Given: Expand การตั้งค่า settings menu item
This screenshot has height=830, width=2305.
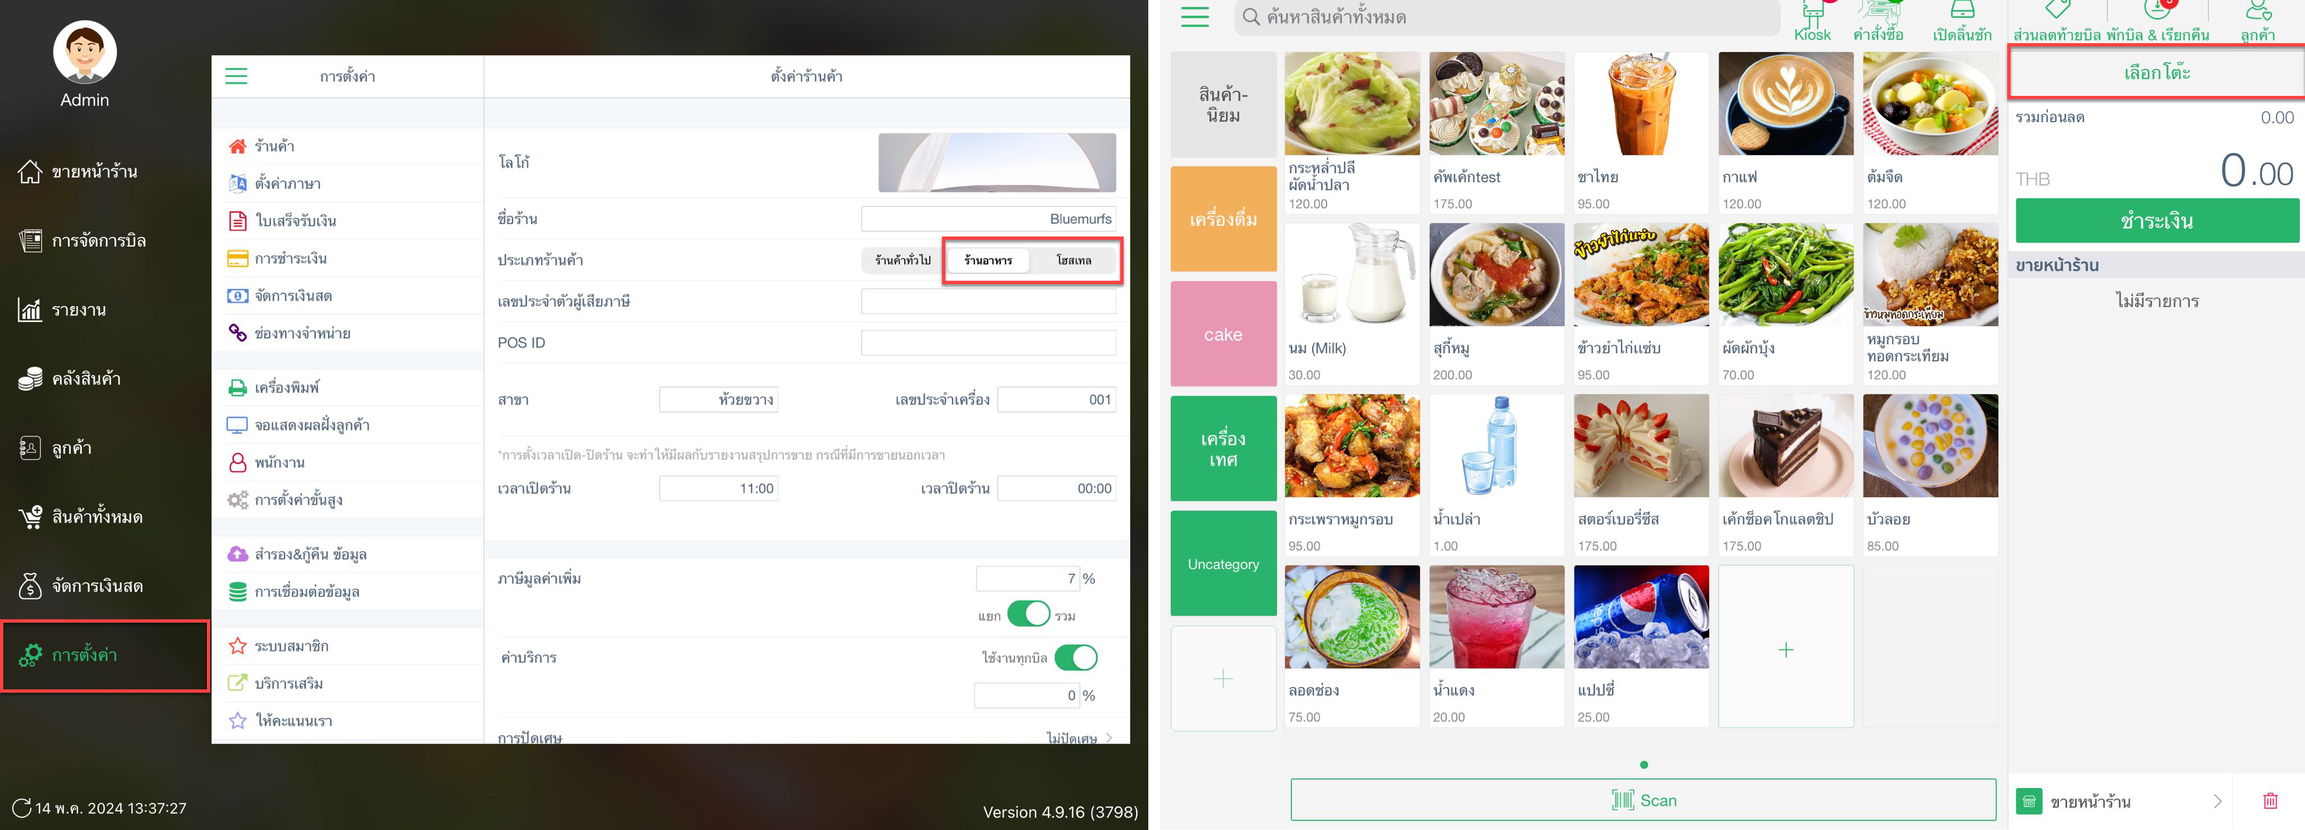Looking at the screenshot, I should (82, 655).
